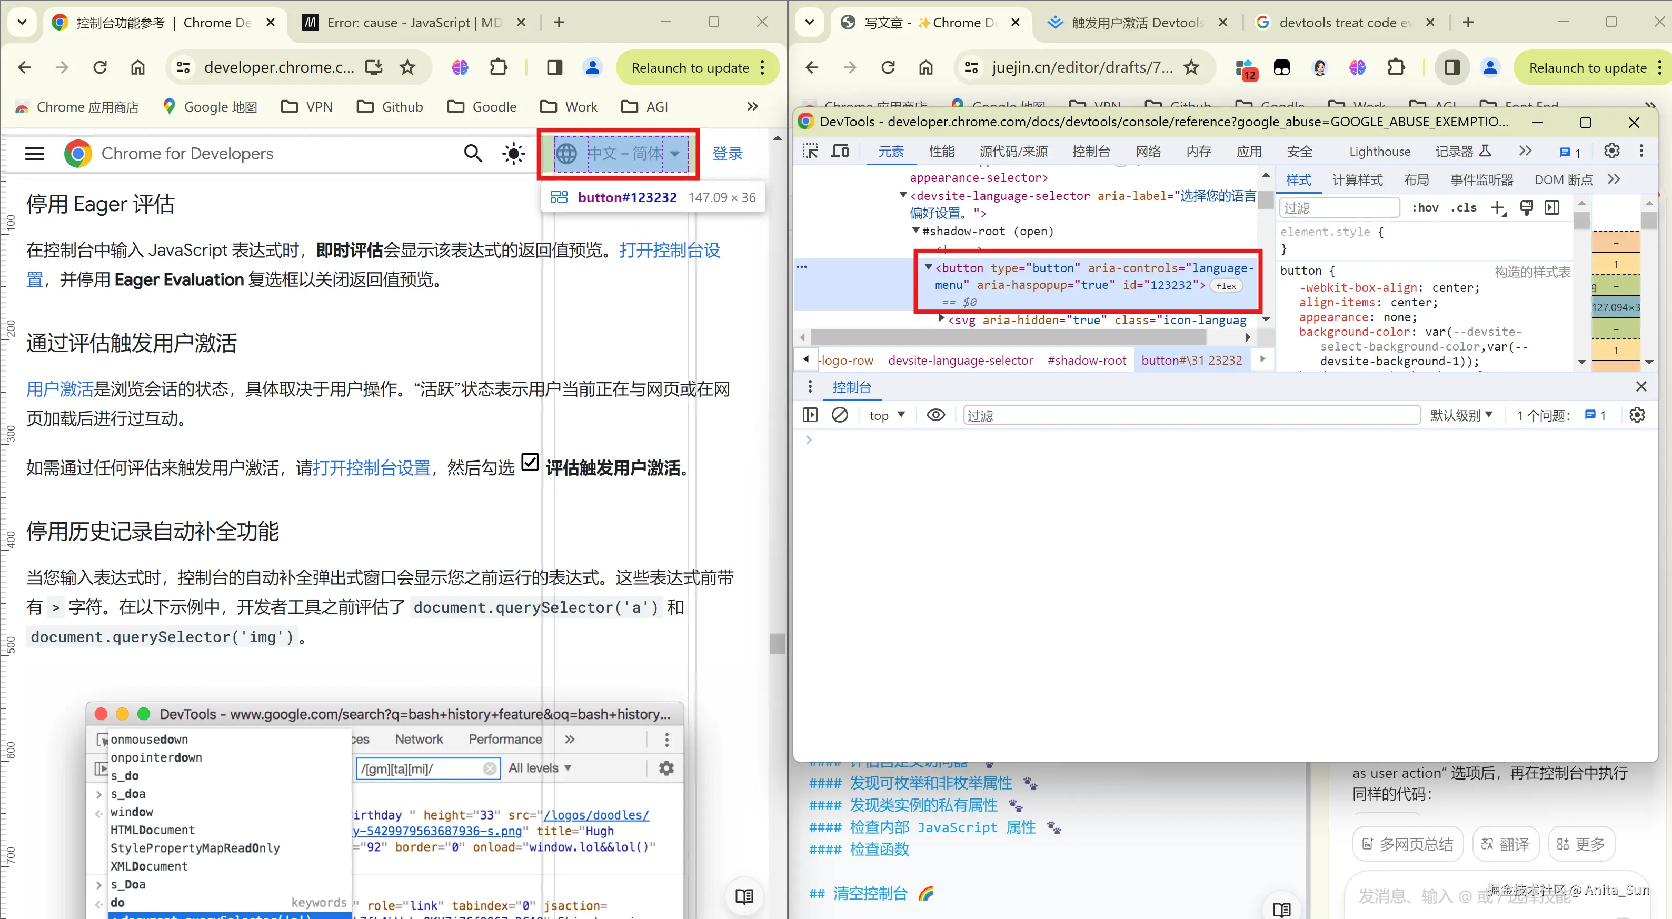Toggle the light/dark theme sun icon
1672x919 pixels.
coord(513,154)
